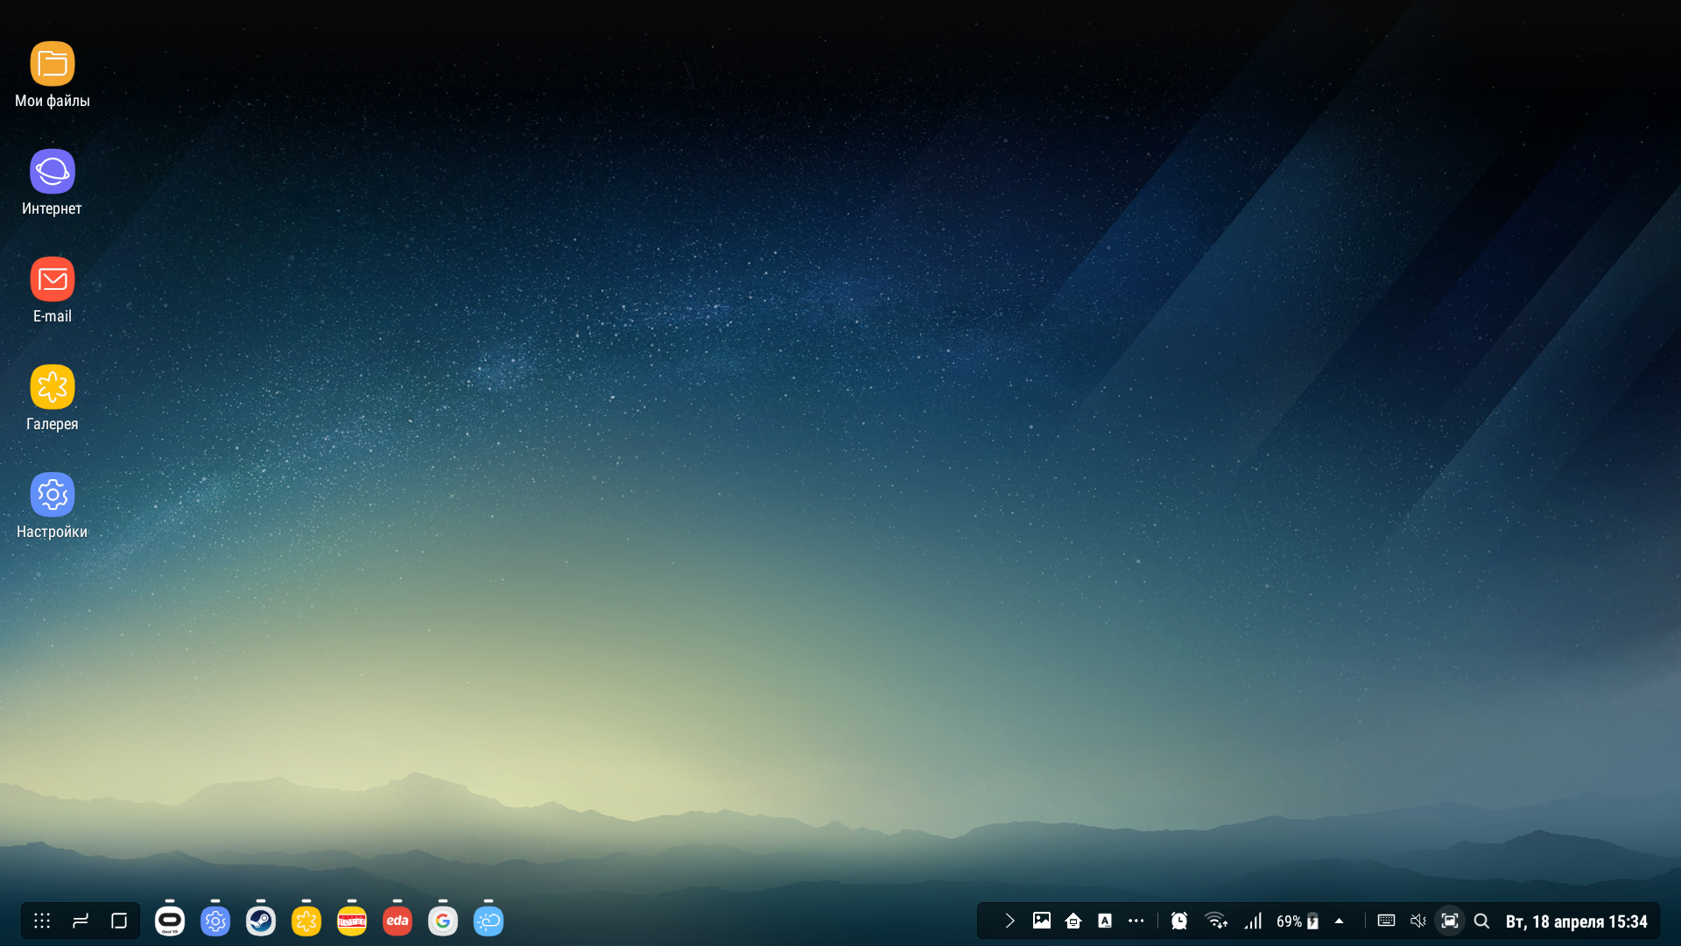Show more notifications via three dots
This screenshot has width=1681, height=946.
point(1136,921)
